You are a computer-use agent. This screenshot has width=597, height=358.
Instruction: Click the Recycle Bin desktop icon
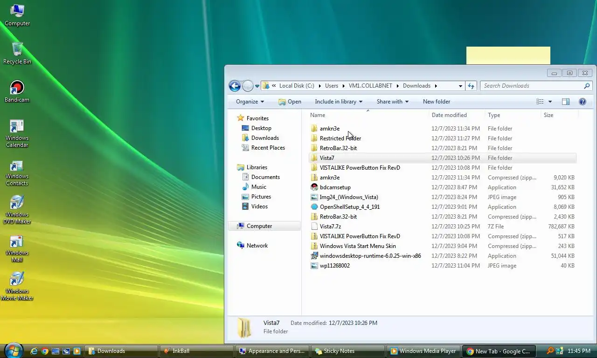17,53
